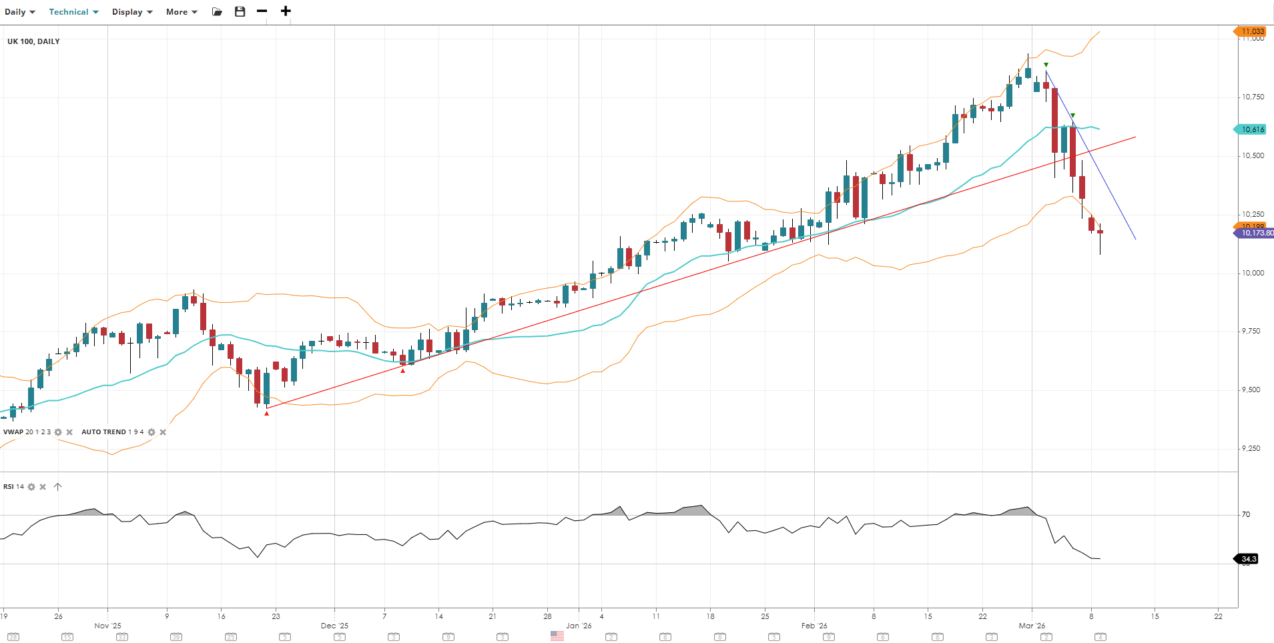
Task: Zoom out using the minus icon
Action: click(x=262, y=11)
